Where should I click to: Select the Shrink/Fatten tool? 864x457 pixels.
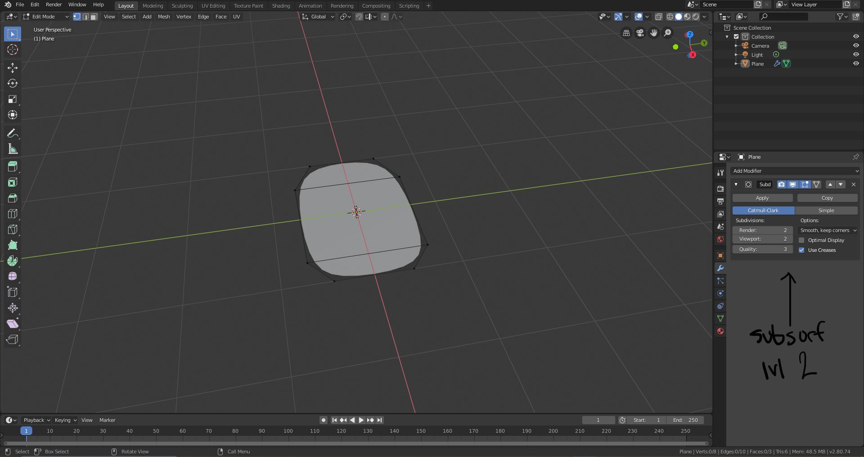[13, 308]
